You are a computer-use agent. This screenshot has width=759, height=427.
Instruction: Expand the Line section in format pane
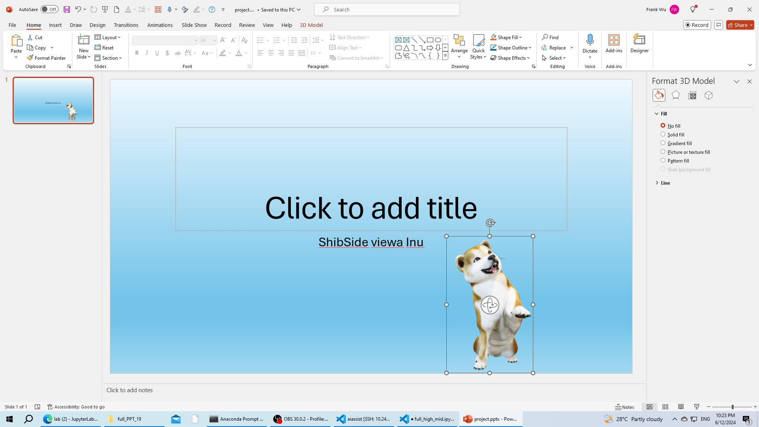[665, 183]
